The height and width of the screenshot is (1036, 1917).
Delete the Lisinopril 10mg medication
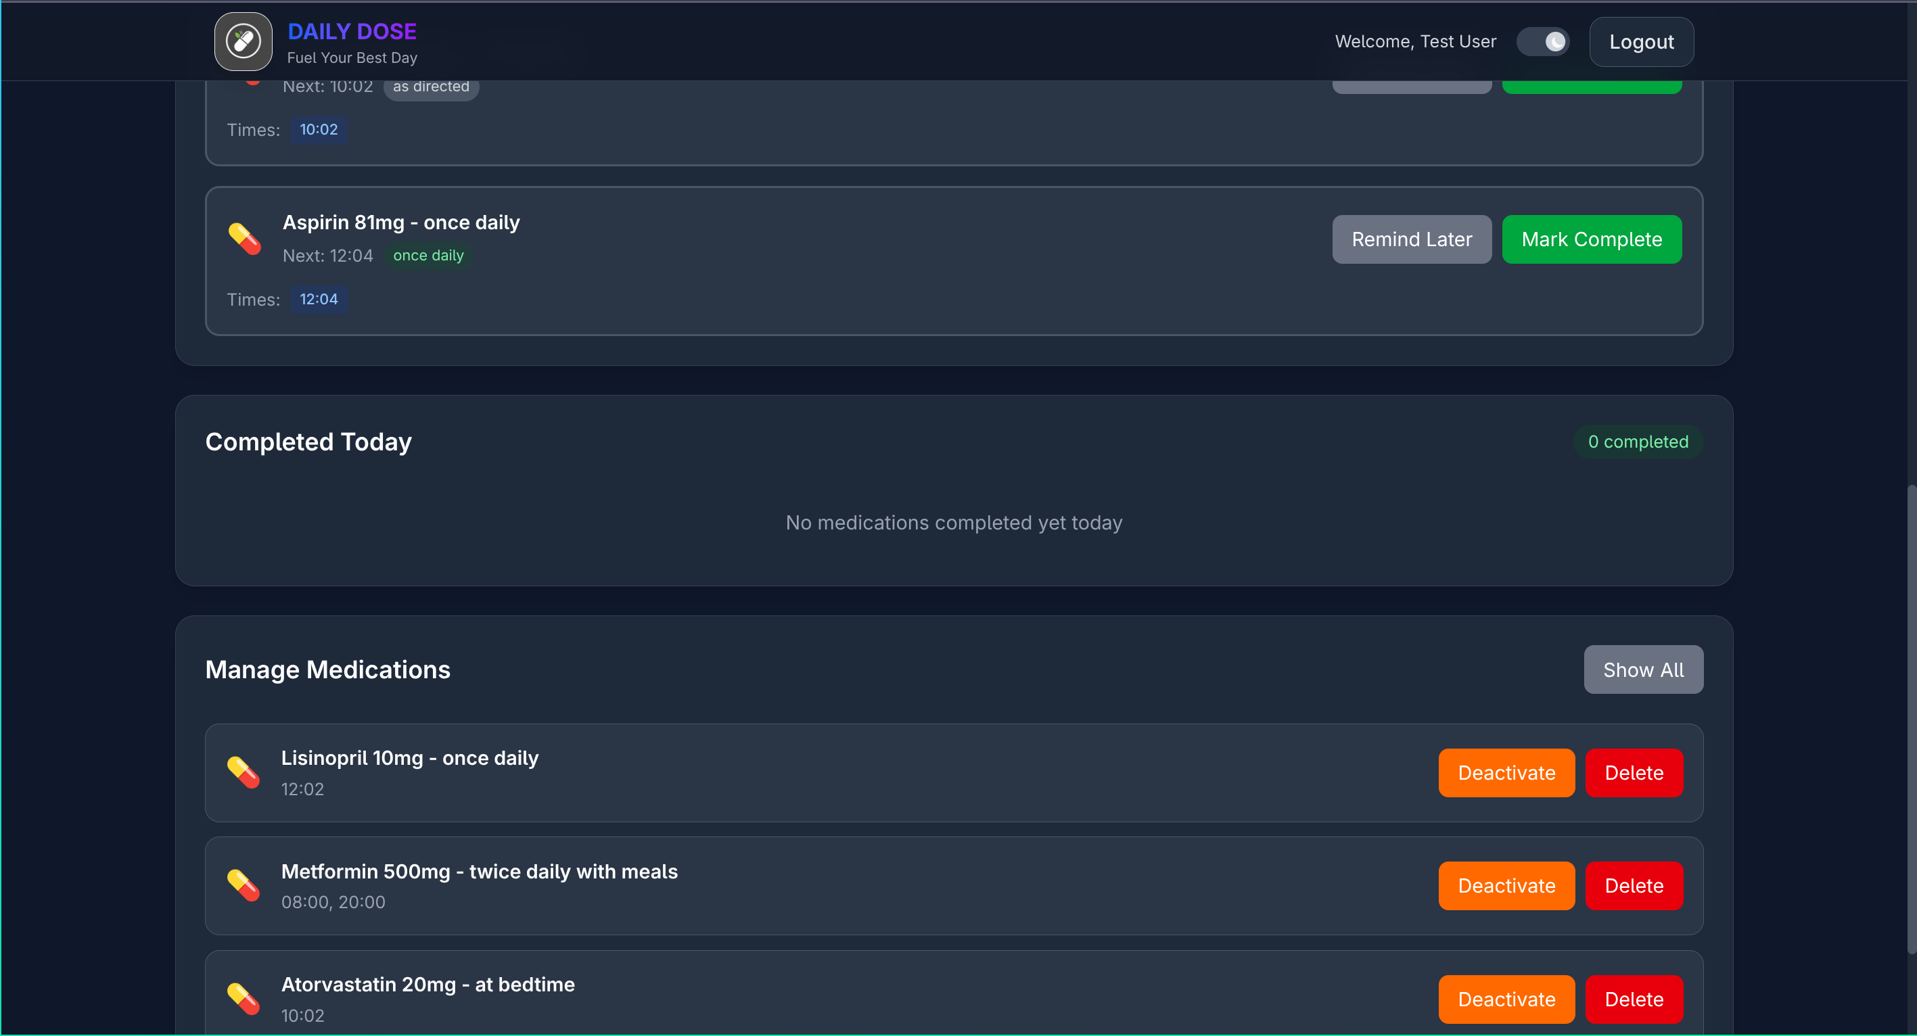1634,773
